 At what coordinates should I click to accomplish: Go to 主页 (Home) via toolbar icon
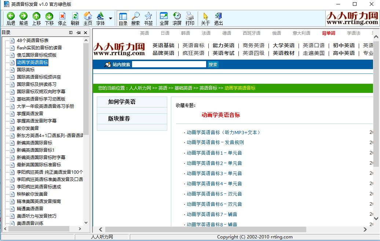pyautogui.click(x=88, y=19)
